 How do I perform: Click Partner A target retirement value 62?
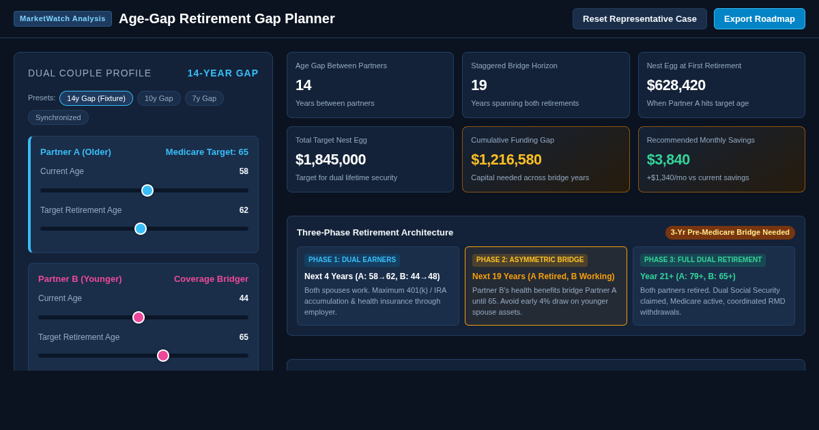click(x=244, y=210)
